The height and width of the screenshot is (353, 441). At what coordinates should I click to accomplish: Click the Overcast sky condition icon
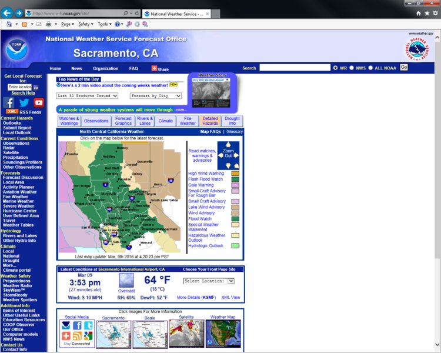point(126,280)
